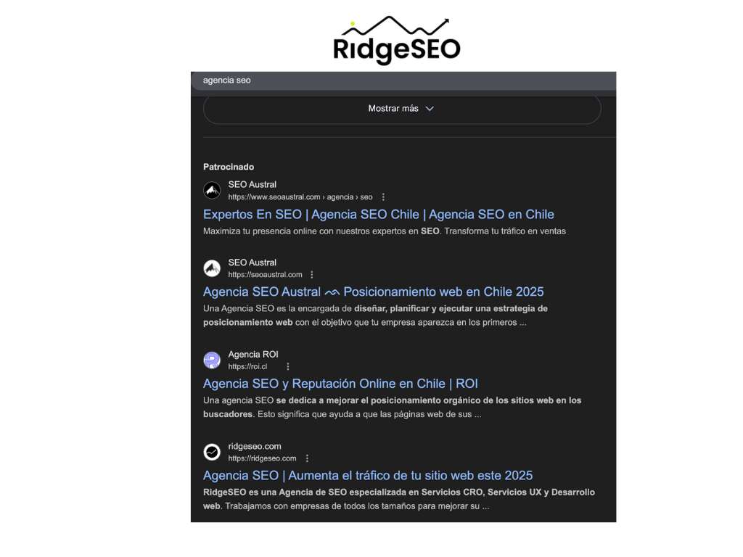
Task: Select the Agencia ROI circular favicon
Action: click(x=211, y=360)
